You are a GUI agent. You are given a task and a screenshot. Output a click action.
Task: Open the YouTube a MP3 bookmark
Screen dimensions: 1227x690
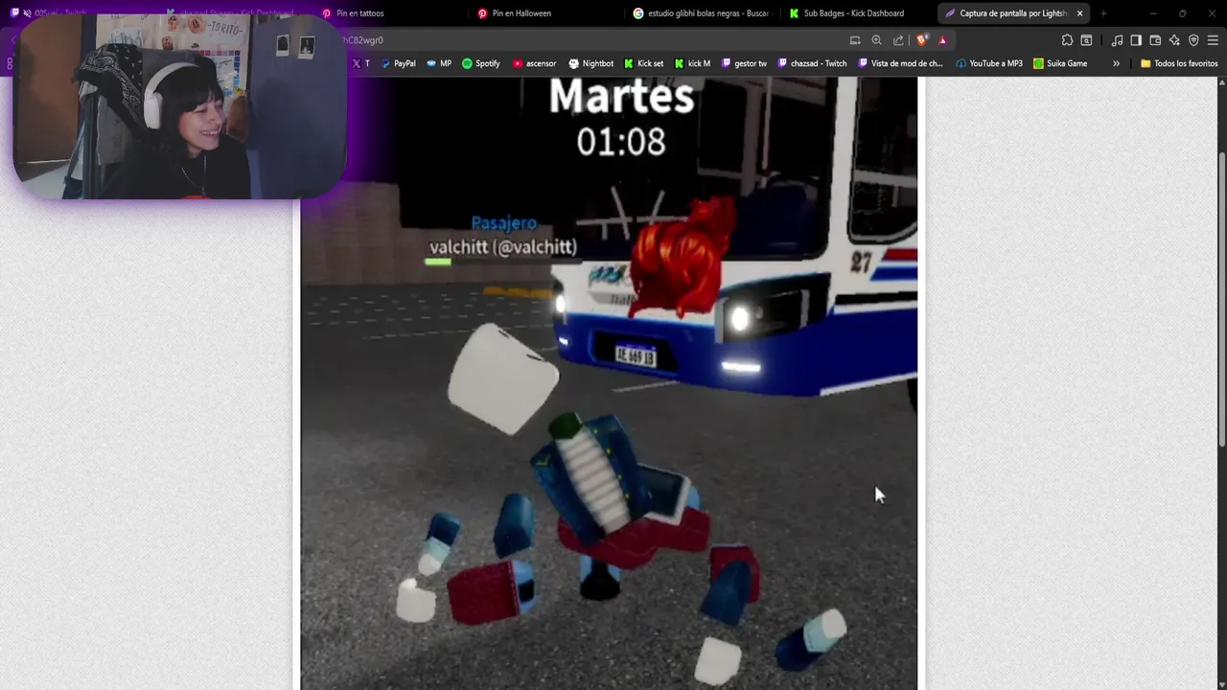(989, 63)
